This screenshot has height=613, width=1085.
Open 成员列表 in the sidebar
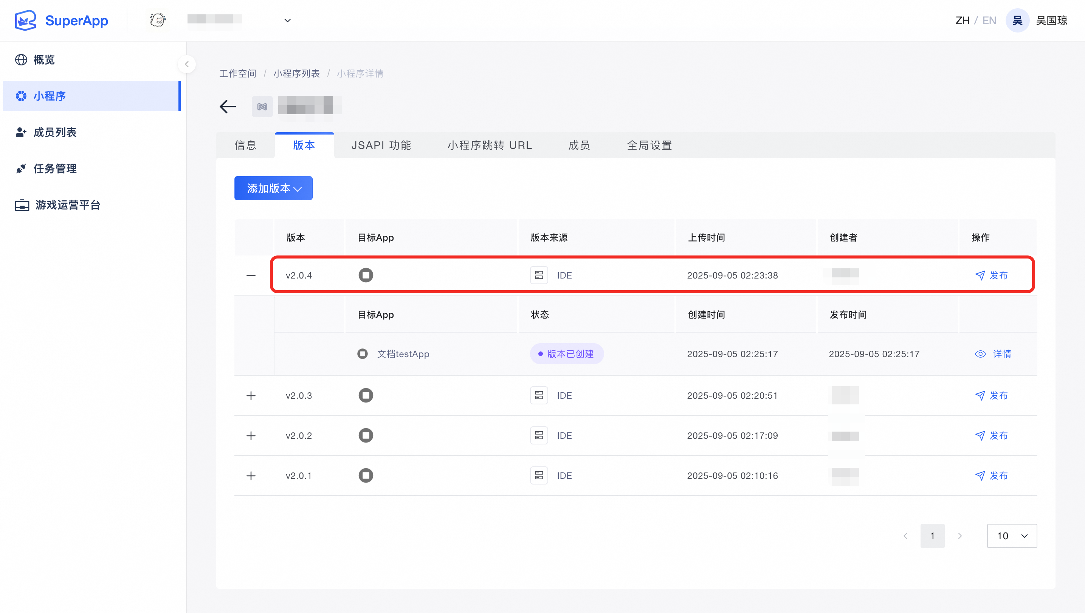coord(55,132)
